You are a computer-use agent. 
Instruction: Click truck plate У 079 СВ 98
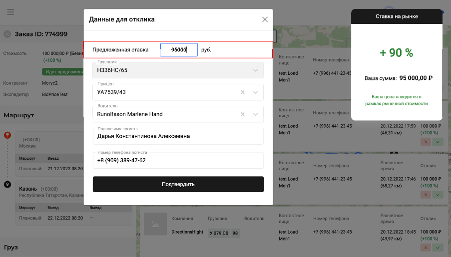click(223, 233)
